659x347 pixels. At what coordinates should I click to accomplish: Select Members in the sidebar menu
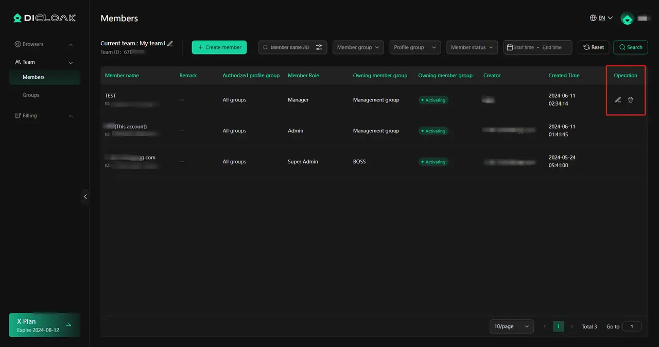(x=33, y=77)
